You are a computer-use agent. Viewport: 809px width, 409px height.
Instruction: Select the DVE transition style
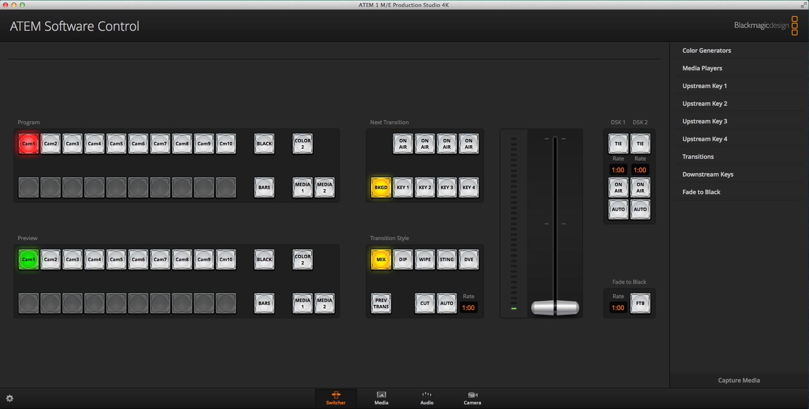point(469,259)
